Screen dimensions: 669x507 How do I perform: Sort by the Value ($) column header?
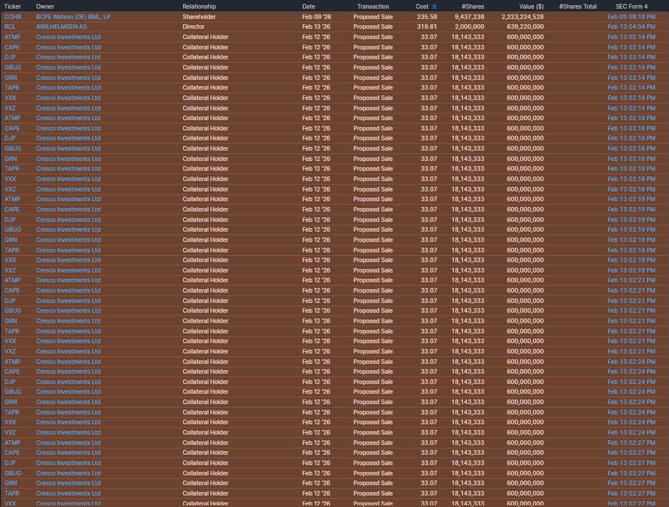tap(531, 6)
